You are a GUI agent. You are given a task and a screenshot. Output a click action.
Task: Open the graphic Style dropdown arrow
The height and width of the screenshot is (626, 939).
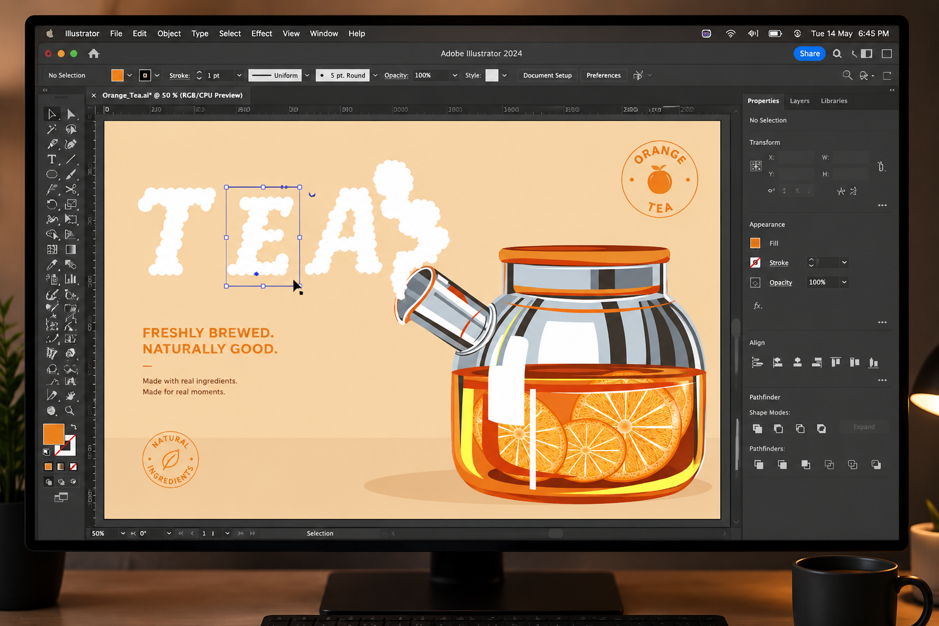tap(504, 75)
